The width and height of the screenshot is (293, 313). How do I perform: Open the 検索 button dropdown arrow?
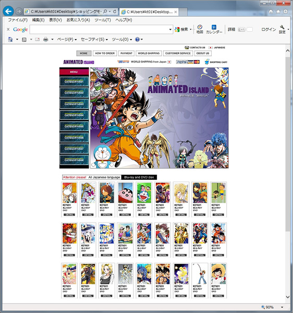click(191, 29)
